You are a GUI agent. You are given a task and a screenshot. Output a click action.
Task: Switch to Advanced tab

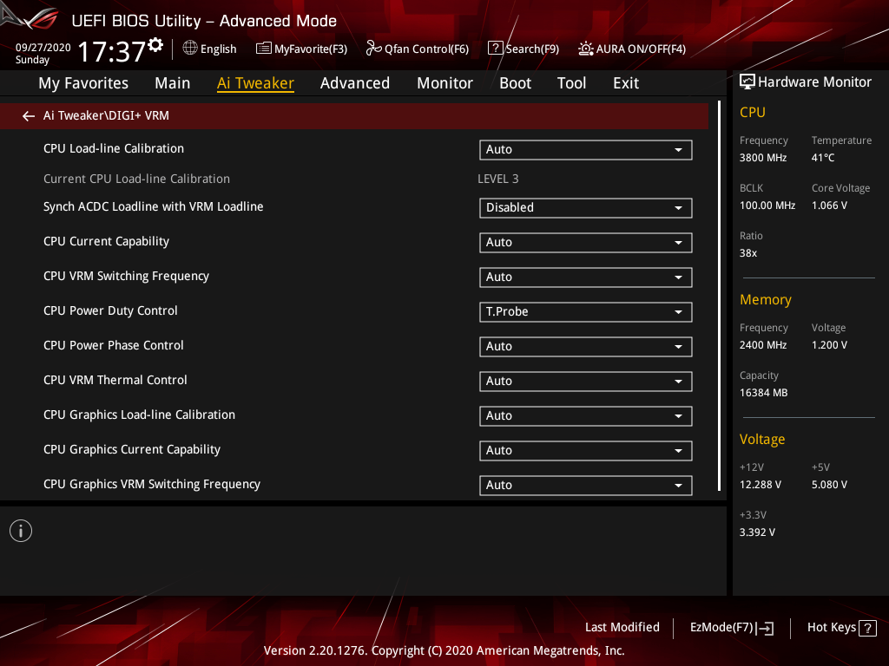355,83
